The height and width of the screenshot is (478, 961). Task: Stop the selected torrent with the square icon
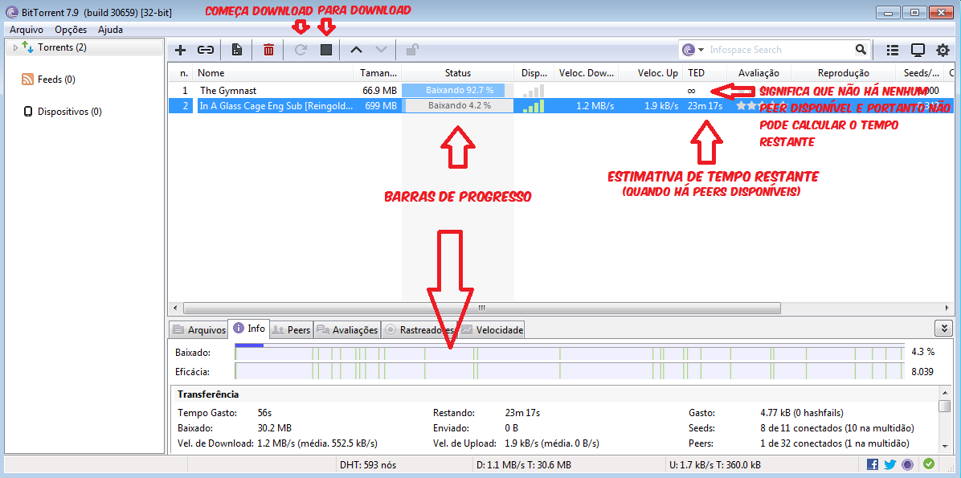click(326, 49)
